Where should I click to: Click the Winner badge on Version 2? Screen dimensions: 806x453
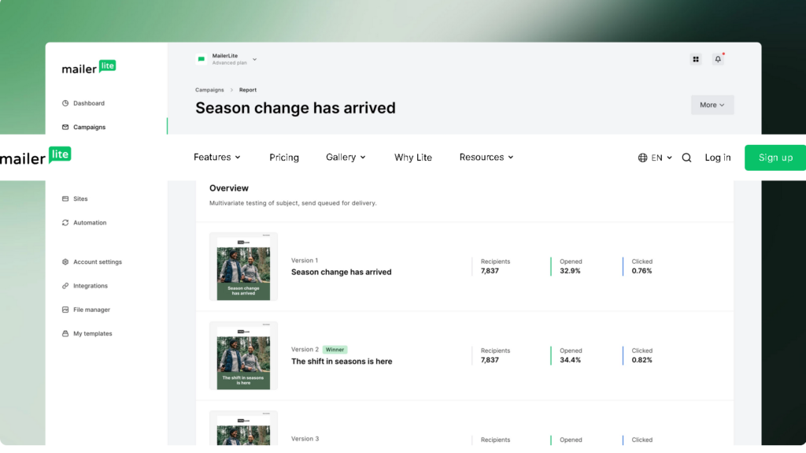pyautogui.click(x=335, y=350)
